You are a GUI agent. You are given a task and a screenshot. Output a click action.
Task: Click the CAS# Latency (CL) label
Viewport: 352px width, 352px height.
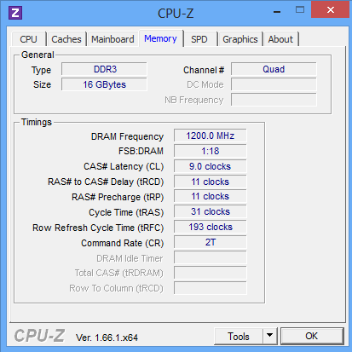coord(124,166)
